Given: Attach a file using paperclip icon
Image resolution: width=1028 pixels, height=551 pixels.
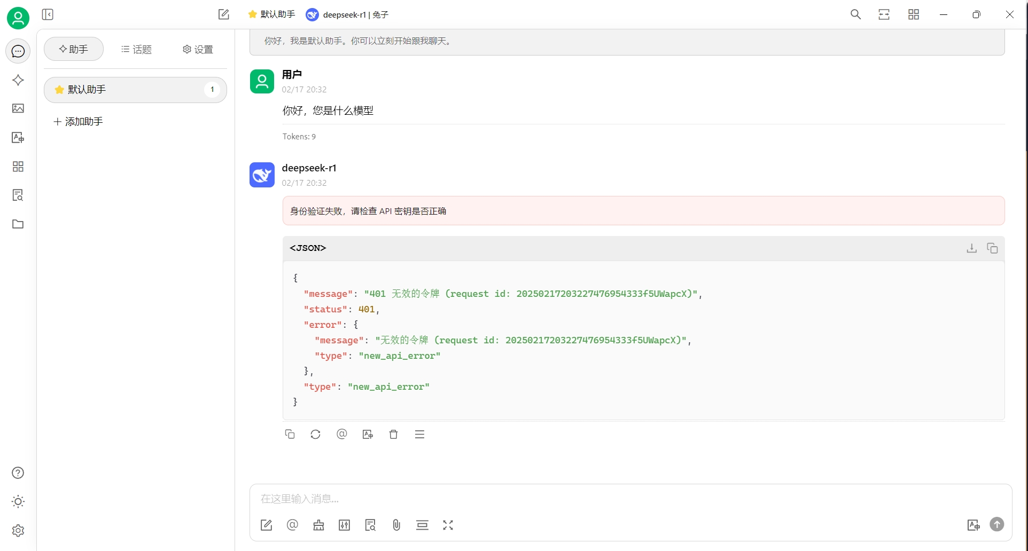Looking at the screenshot, I should (396, 525).
